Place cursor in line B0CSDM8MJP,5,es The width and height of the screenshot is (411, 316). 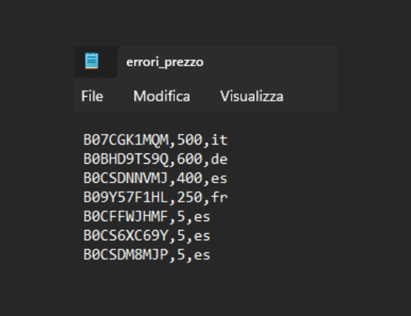coord(147,255)
